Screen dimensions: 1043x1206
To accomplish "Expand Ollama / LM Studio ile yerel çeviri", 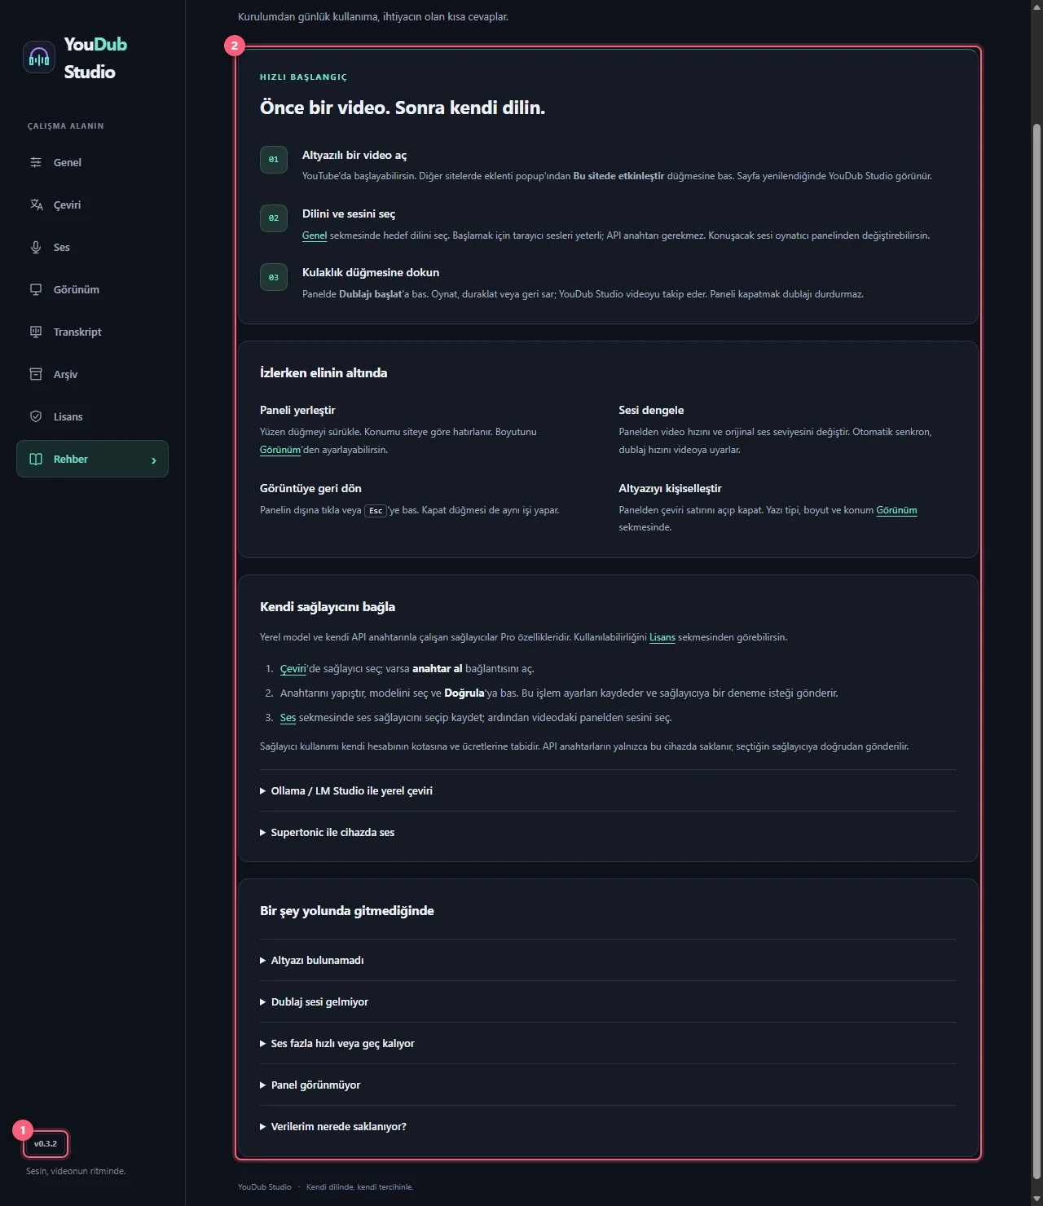I will click(x=608, y=790).
